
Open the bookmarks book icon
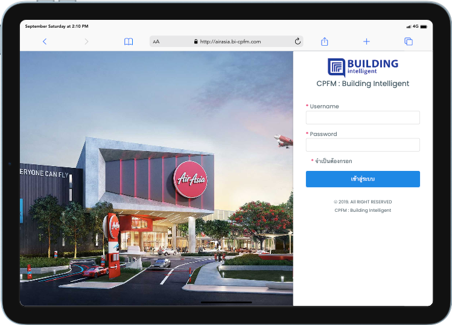click(129, 42)
